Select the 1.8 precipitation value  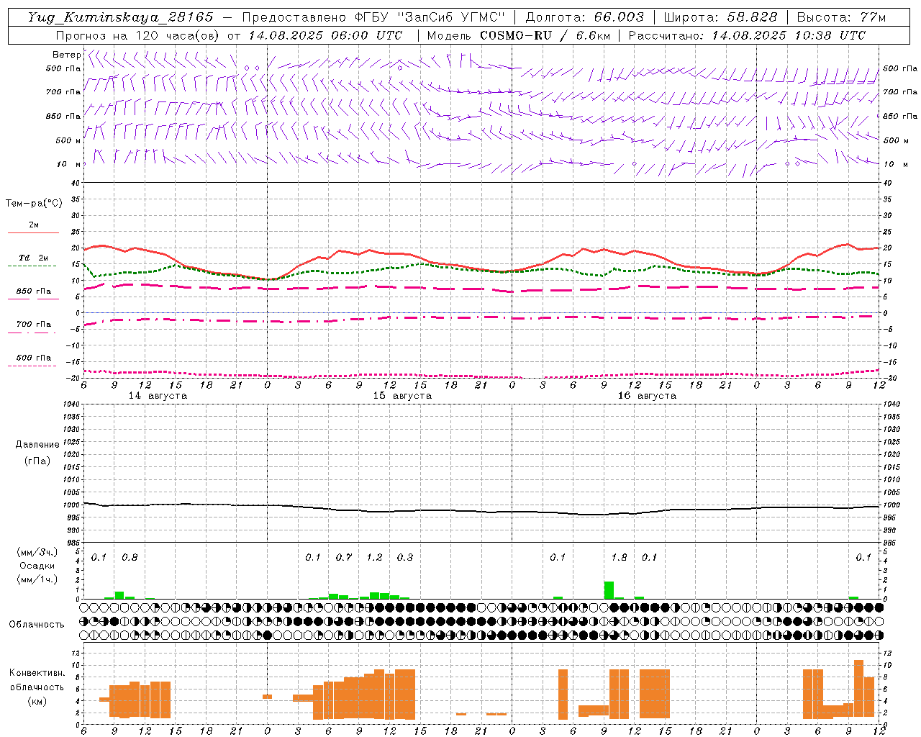619,557
